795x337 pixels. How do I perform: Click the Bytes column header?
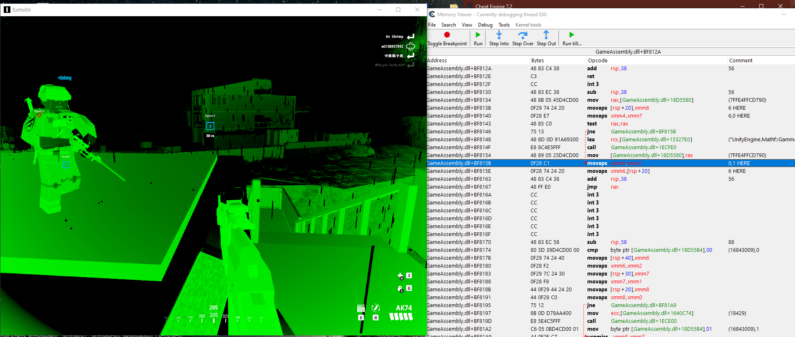[558, 60]
